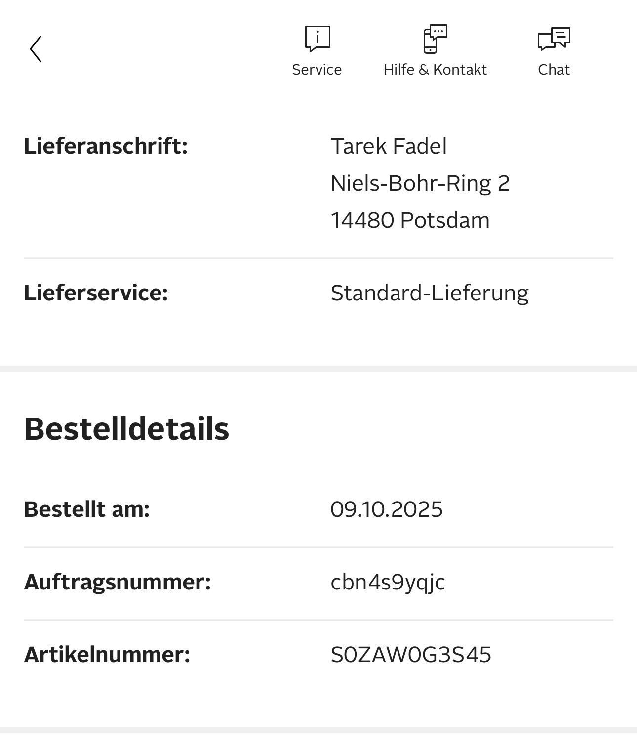This screenshot has height=756, width=637.
Task: Click the Bestelldetails heading
Action: pyautogui.click(x=126, y=428)
